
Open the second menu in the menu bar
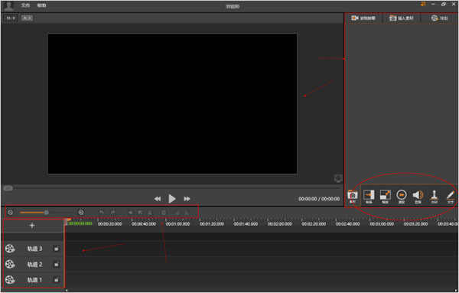tap(41, 5)
